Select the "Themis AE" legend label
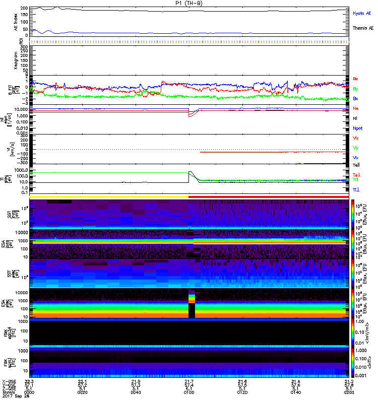The height and width of the screenshot is (403, 378). [363, 28]
